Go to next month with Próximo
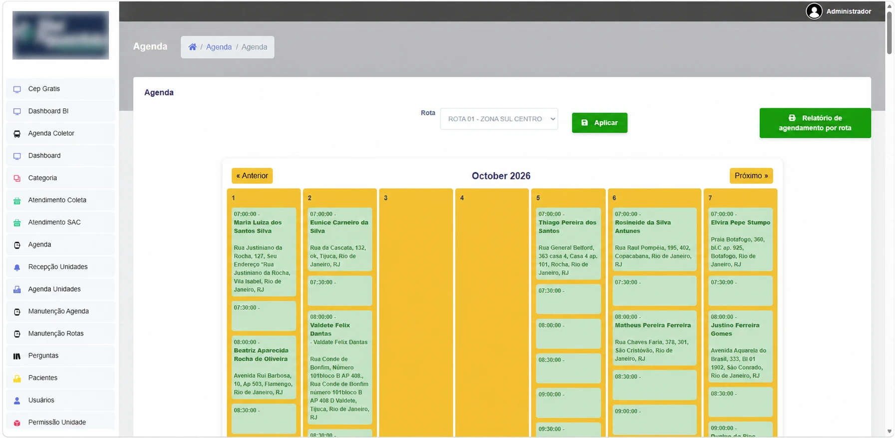Image resolution: width=895 pixels, height=438 pixels. [751, 176]
